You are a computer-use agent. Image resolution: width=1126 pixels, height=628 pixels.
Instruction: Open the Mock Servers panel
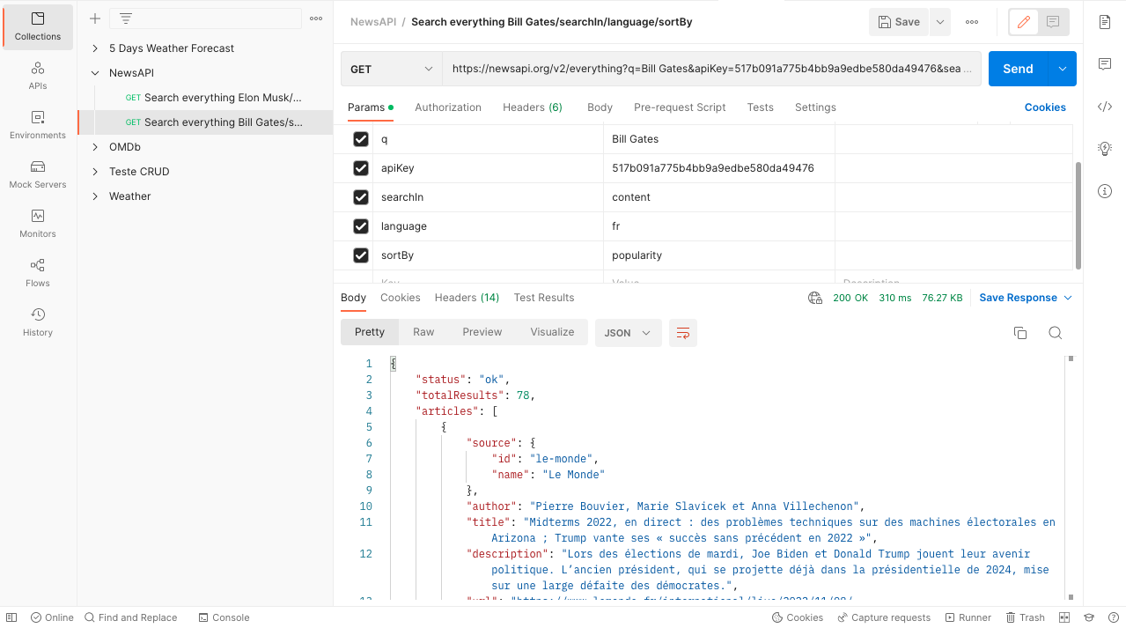[37, 175]
